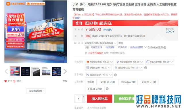Image resolution: width=184 pixels, height=110 pixels.
Task: Click the 限购 purchase limit tag
Action: (x=88, y=36)
